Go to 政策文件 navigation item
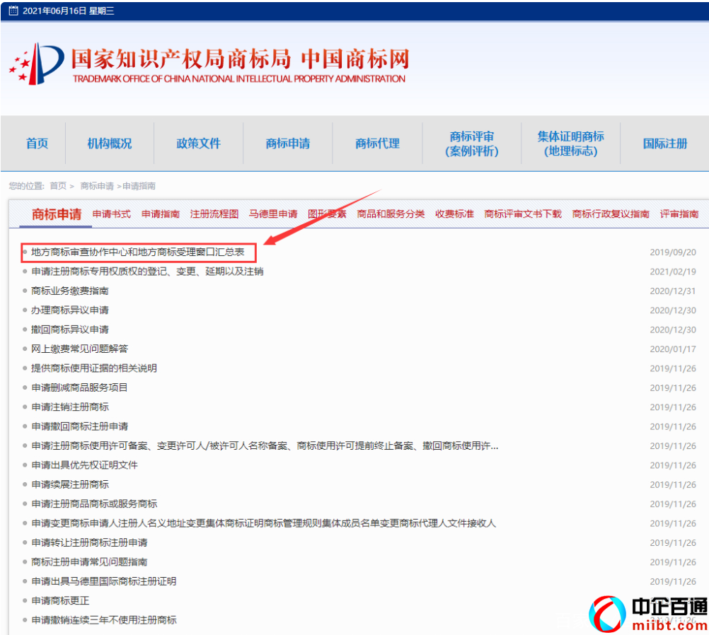Screen dimensions: 709x635 pyautogui.click(x=199, y=144)
